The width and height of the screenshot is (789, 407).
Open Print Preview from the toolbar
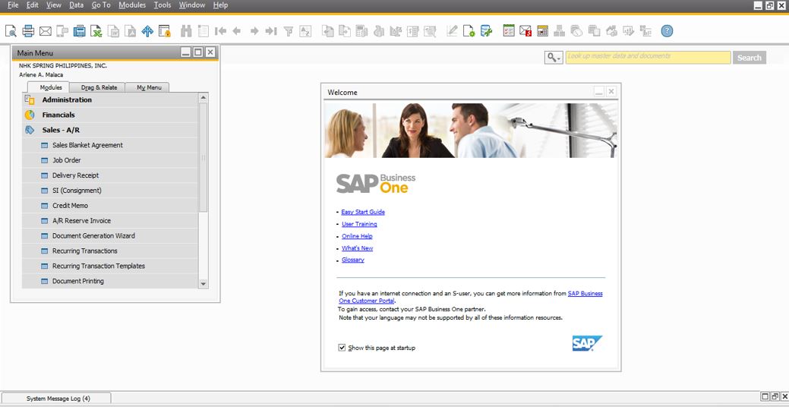[x=11, y=31]
